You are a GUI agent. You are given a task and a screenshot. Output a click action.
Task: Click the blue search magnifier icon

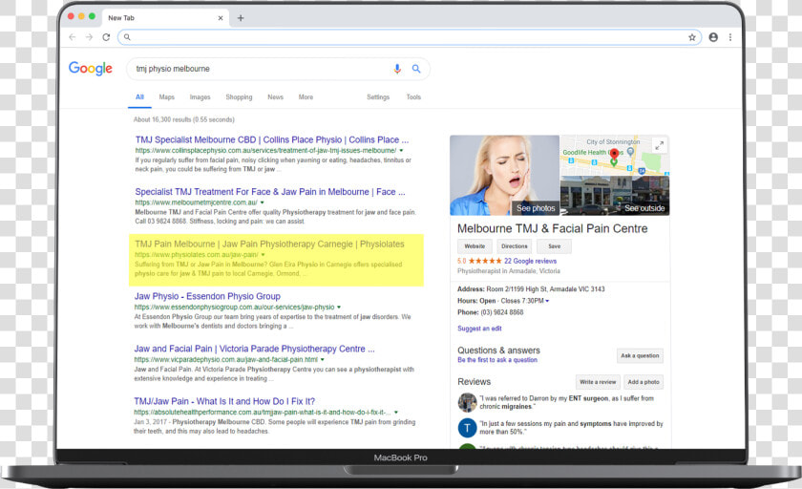tap(416, 69)
